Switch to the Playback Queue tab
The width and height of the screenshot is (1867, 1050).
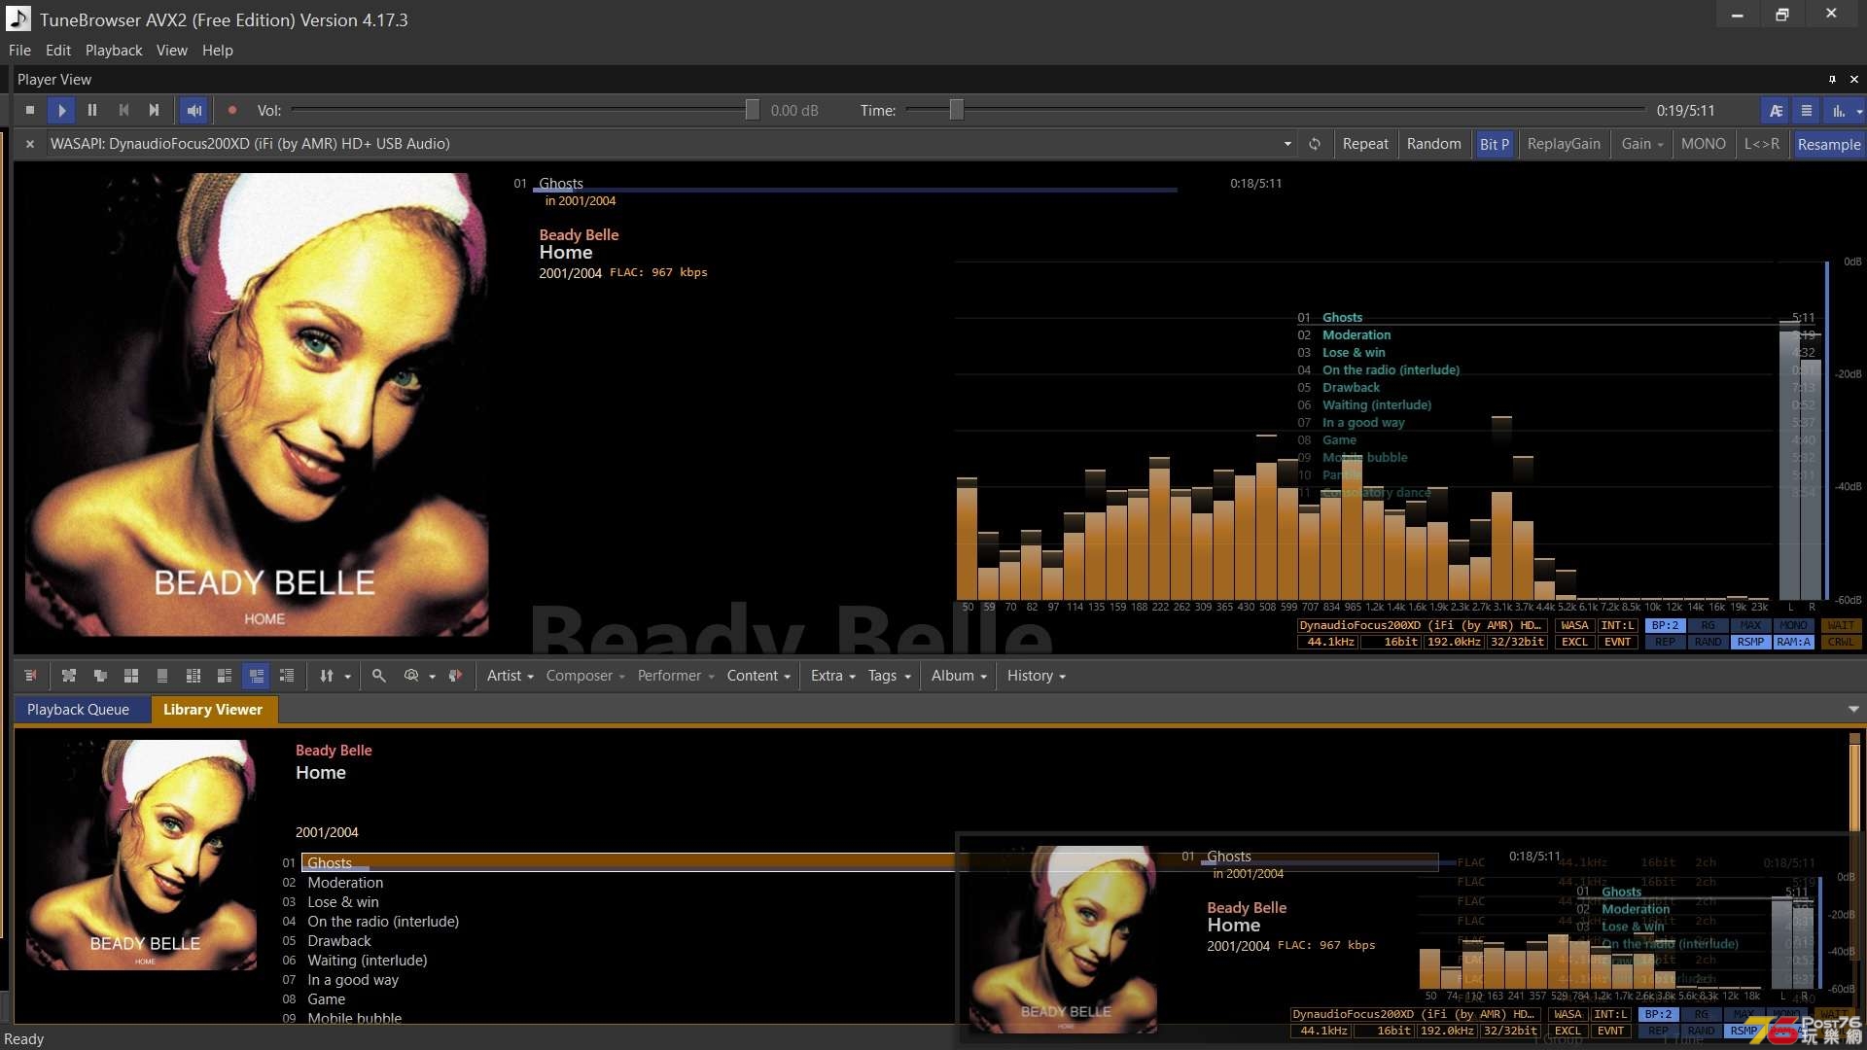click(78, 710)
